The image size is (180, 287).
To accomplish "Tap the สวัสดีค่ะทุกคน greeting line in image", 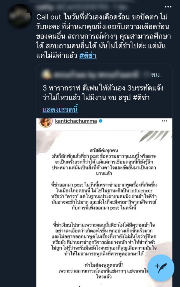I will coord(104,151).
